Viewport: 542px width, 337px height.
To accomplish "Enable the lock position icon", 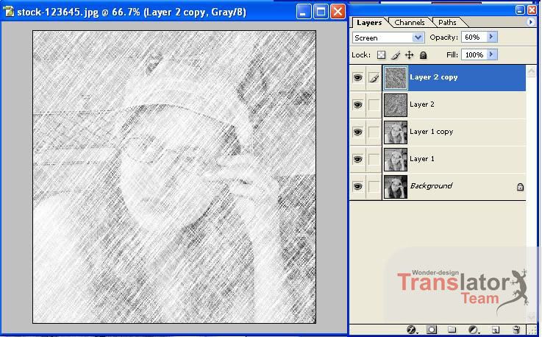I will pos(410,55).
